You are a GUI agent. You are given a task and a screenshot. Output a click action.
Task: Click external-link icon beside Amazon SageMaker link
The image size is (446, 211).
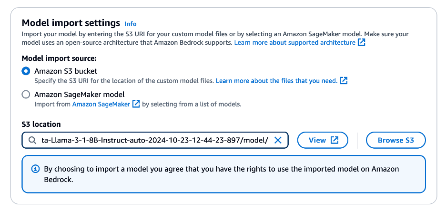pos(136,104)
